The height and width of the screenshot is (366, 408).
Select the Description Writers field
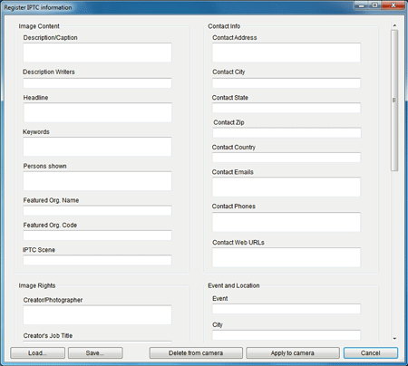(x=97, y=83)
